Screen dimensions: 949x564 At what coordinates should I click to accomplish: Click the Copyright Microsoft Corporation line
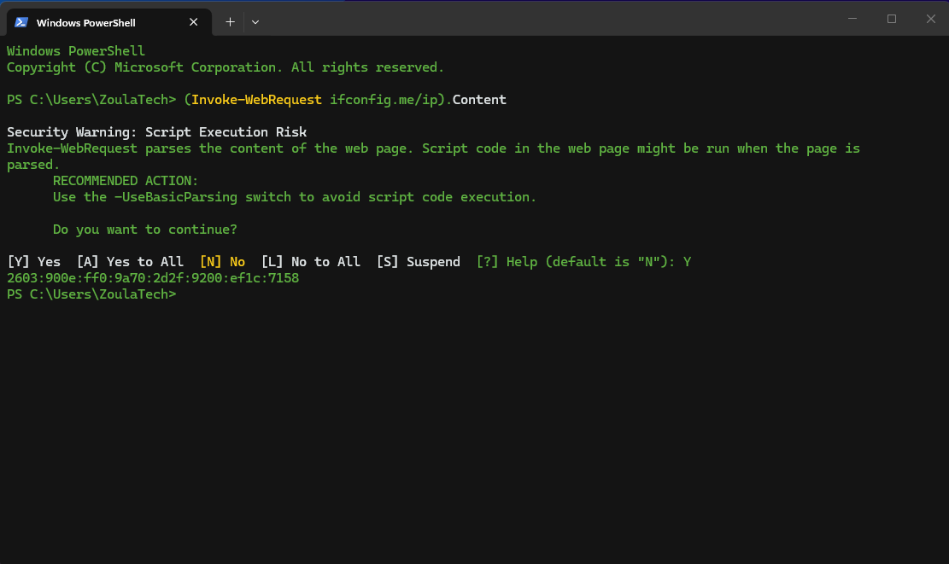pos(226,67)
